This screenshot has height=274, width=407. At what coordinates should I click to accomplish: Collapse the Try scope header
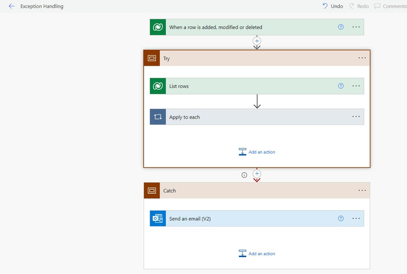pos(257,58)
